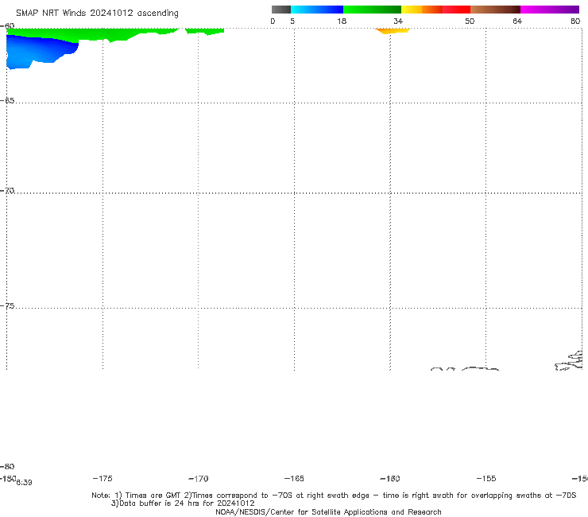Click the red segment of the color bar
The height and width of the screenshot is (517, 588).
[456, 10]
